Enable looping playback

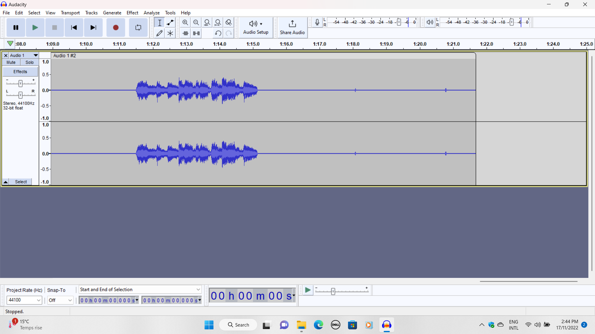138,28
